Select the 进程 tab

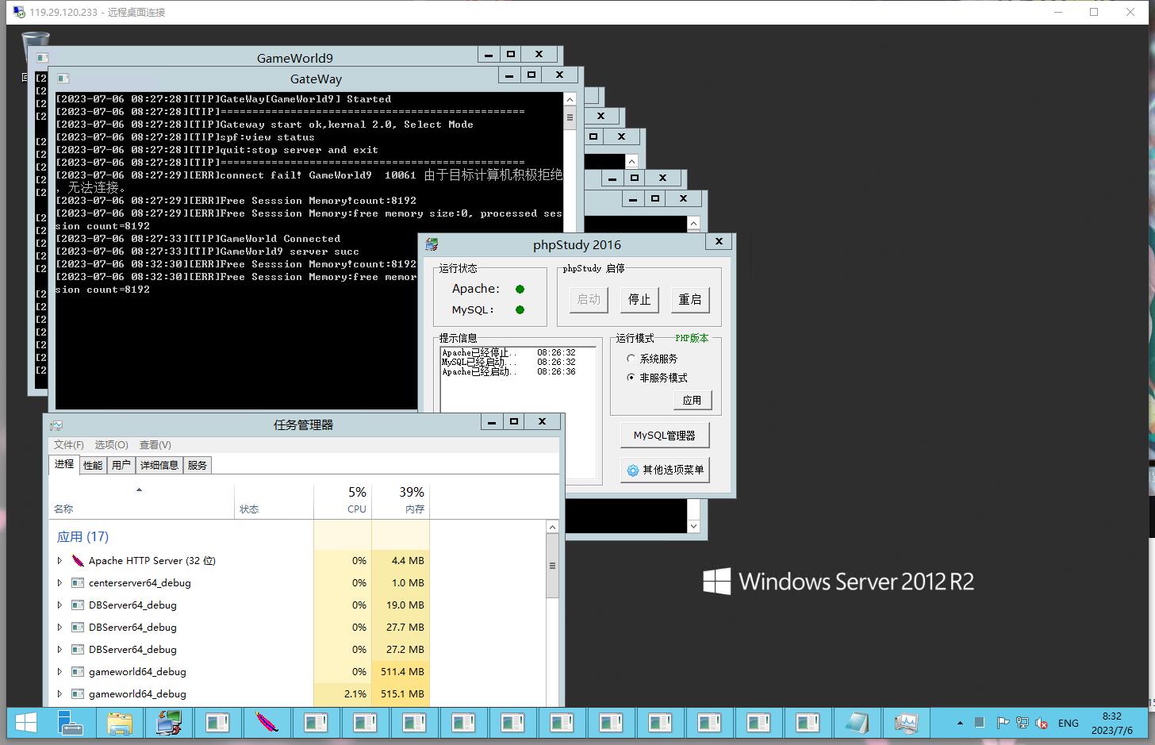(x=64, y=464)
